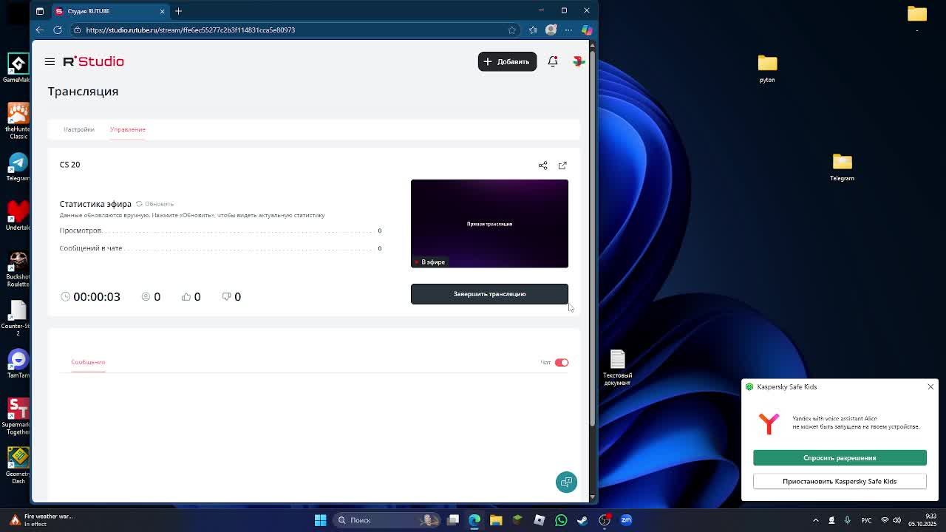Open a new browser tab
The height and width of the screenshot is (532, 946).
(x=178, y=11)
